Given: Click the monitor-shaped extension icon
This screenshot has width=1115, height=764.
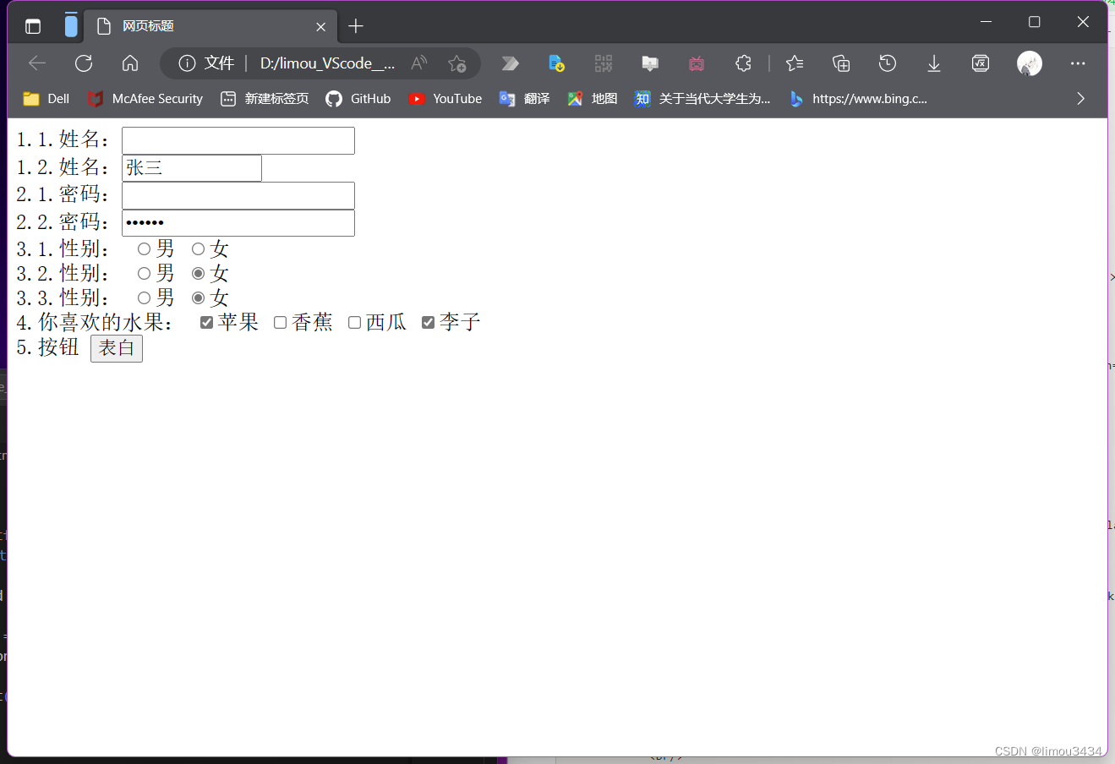Looking at the screenshot, I should pos(650,63).
